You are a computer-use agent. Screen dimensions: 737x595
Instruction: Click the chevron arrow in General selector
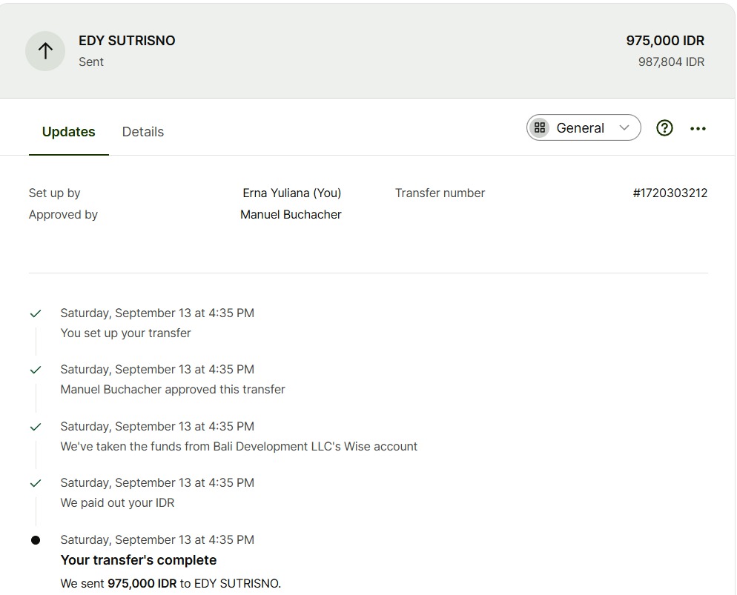click(624, 128)
